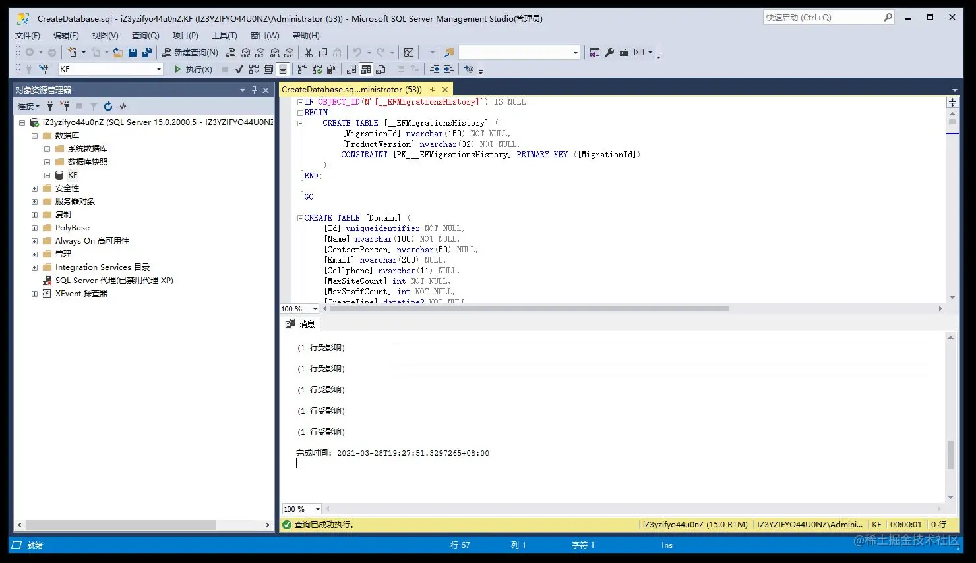This screenshot has width=976, height=563.
Task: Open the 编辑(E) menu
Action: (x=66, y=36)
